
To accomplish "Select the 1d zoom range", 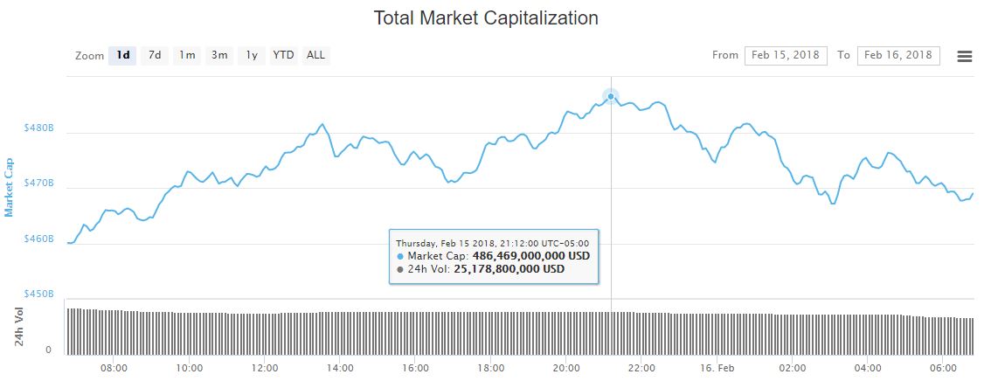I will (123, 55).
